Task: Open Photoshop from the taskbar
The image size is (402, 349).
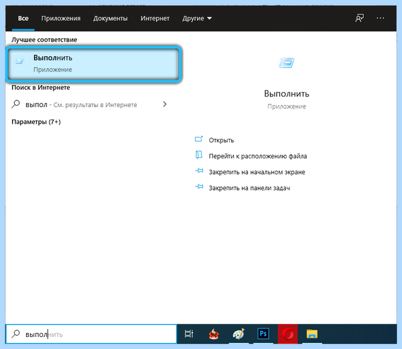Action: [263, 334]
